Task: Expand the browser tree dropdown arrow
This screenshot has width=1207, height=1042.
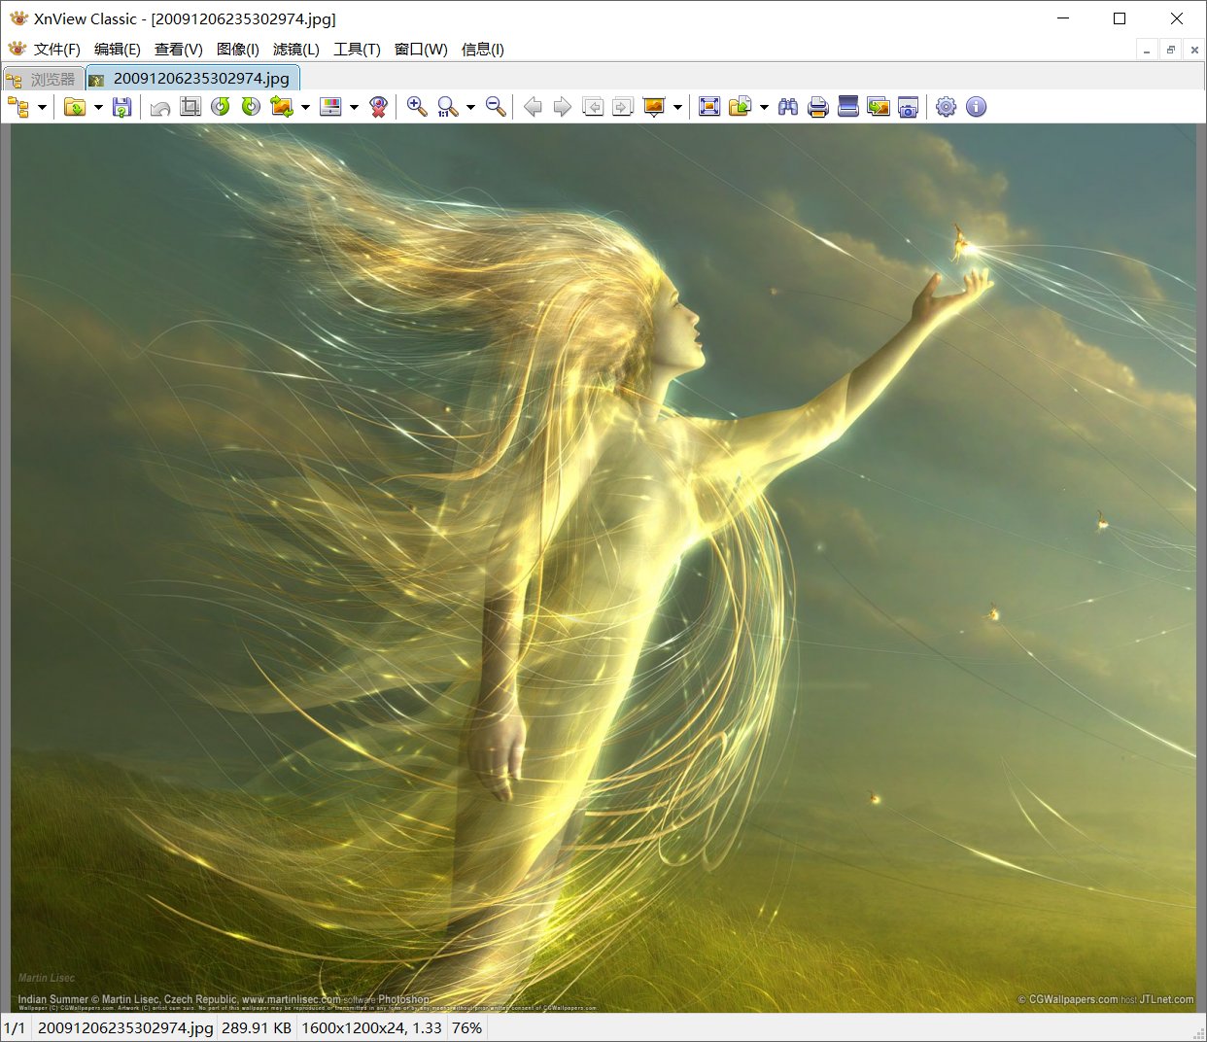Action: 42,107
